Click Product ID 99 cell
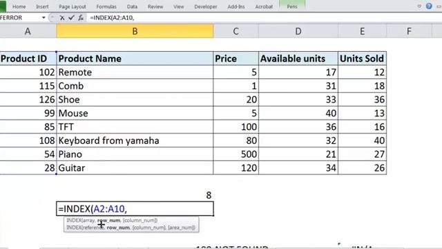This screenshot has width=442, height=249. tap(28, 113)
